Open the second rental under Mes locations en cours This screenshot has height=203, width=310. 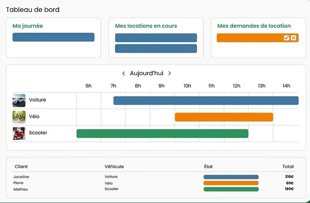tap(156, 48)
